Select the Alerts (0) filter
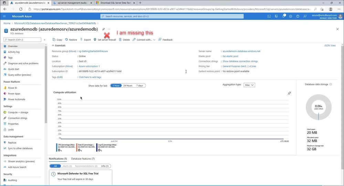Screen dimensions: 344x186 (67, 166)
